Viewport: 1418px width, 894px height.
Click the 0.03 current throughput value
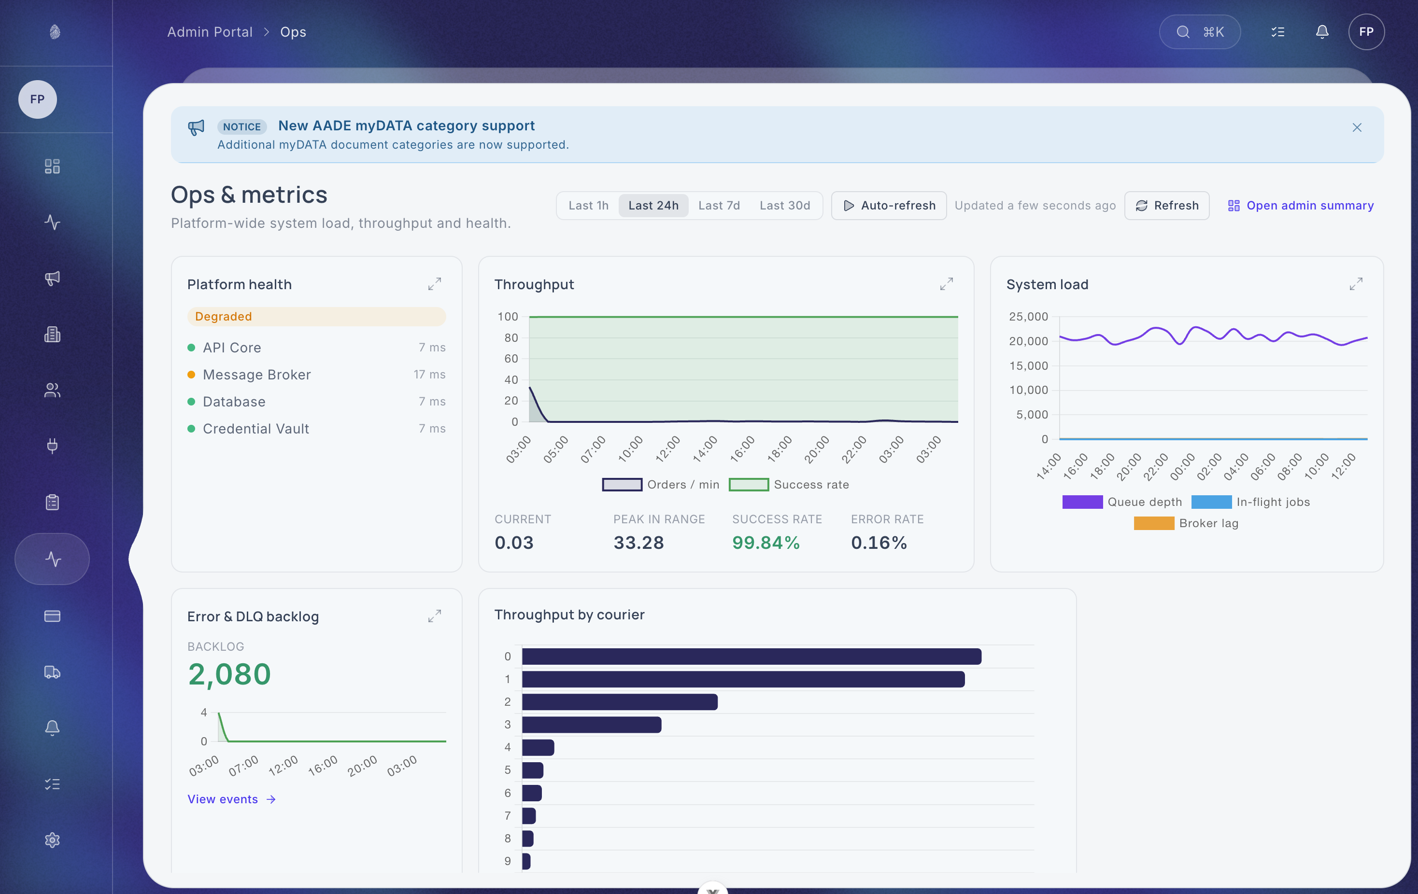pyautogui.click(x=513, y=542)
